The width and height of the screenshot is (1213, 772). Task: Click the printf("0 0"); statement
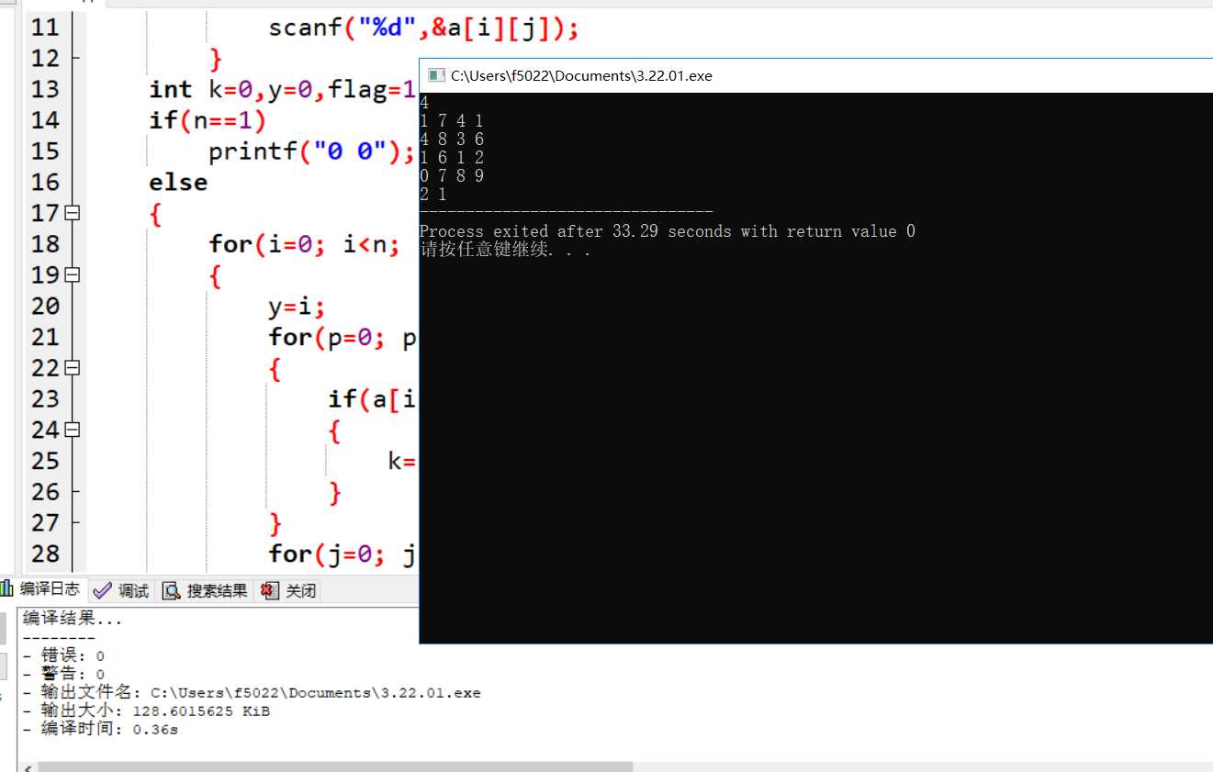pos(312,151)
